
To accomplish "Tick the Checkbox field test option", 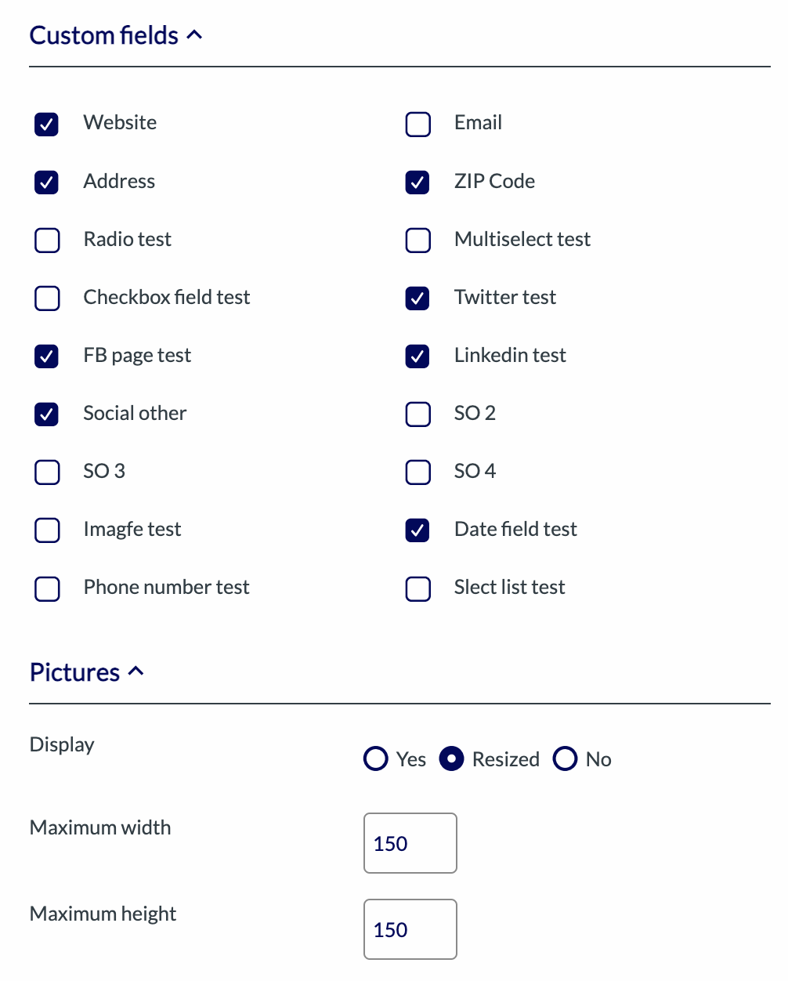I will click(x=47, y=298).
